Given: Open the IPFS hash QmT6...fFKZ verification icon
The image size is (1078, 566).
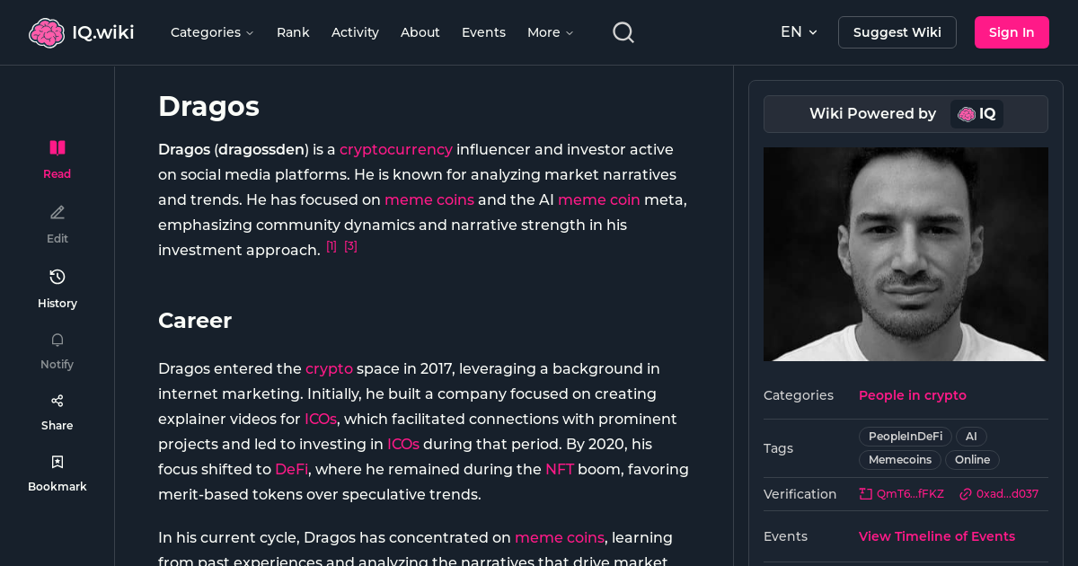Looking at the screenshot, I should [864, 493].
